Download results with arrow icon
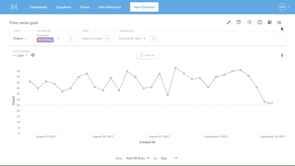This screenshot has width=295, height=166. coord(282,55)
